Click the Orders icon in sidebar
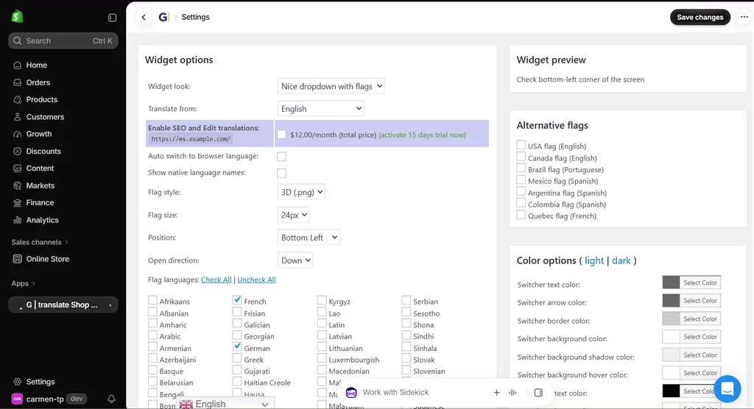The image size is (754, 409). (x=18, y=82)
